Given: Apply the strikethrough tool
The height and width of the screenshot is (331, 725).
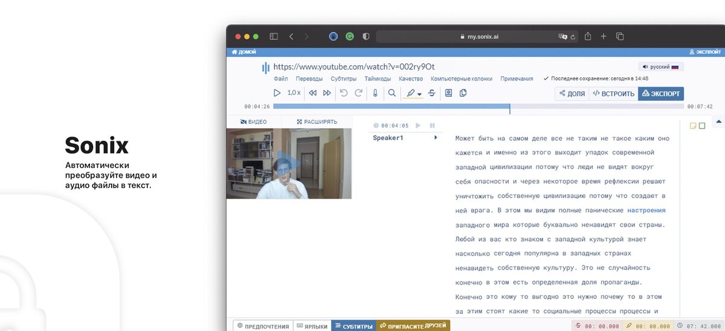Looking at the screenshot, I should pos(431,93).
